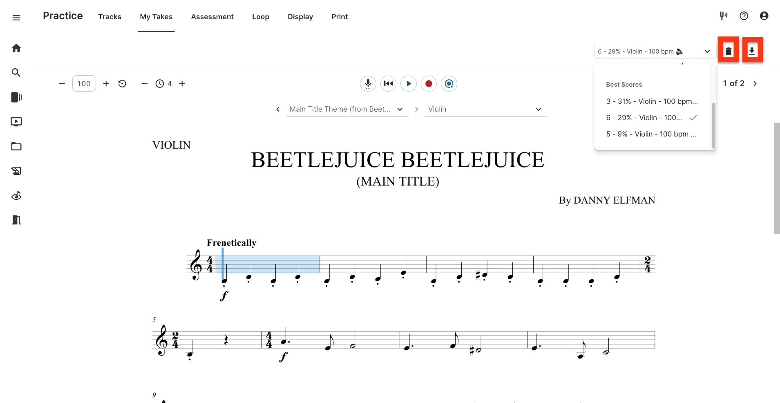Viewport: 780px width, 403px height.
Task: Click the '1 of 2' page indicator
Action: [734, 83]
